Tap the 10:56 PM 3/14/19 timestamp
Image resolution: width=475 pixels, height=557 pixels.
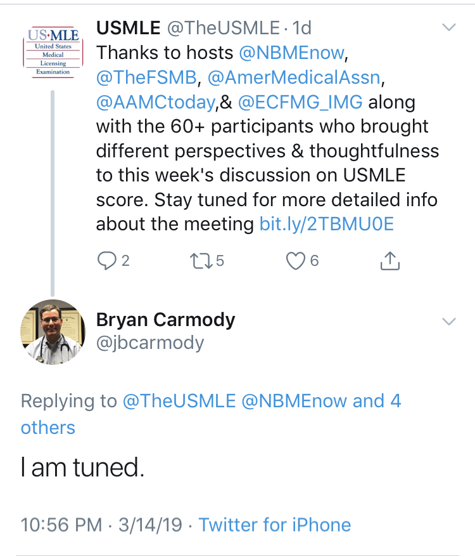[x=101, y=525]
